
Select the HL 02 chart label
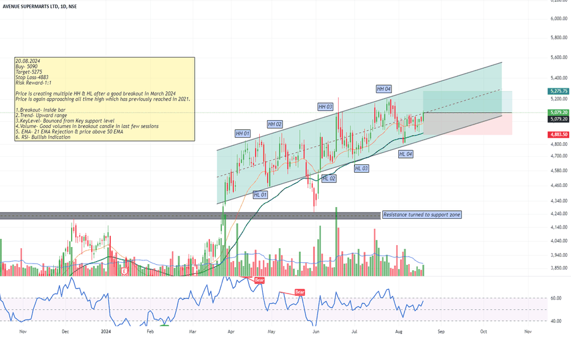pos(329,178)
